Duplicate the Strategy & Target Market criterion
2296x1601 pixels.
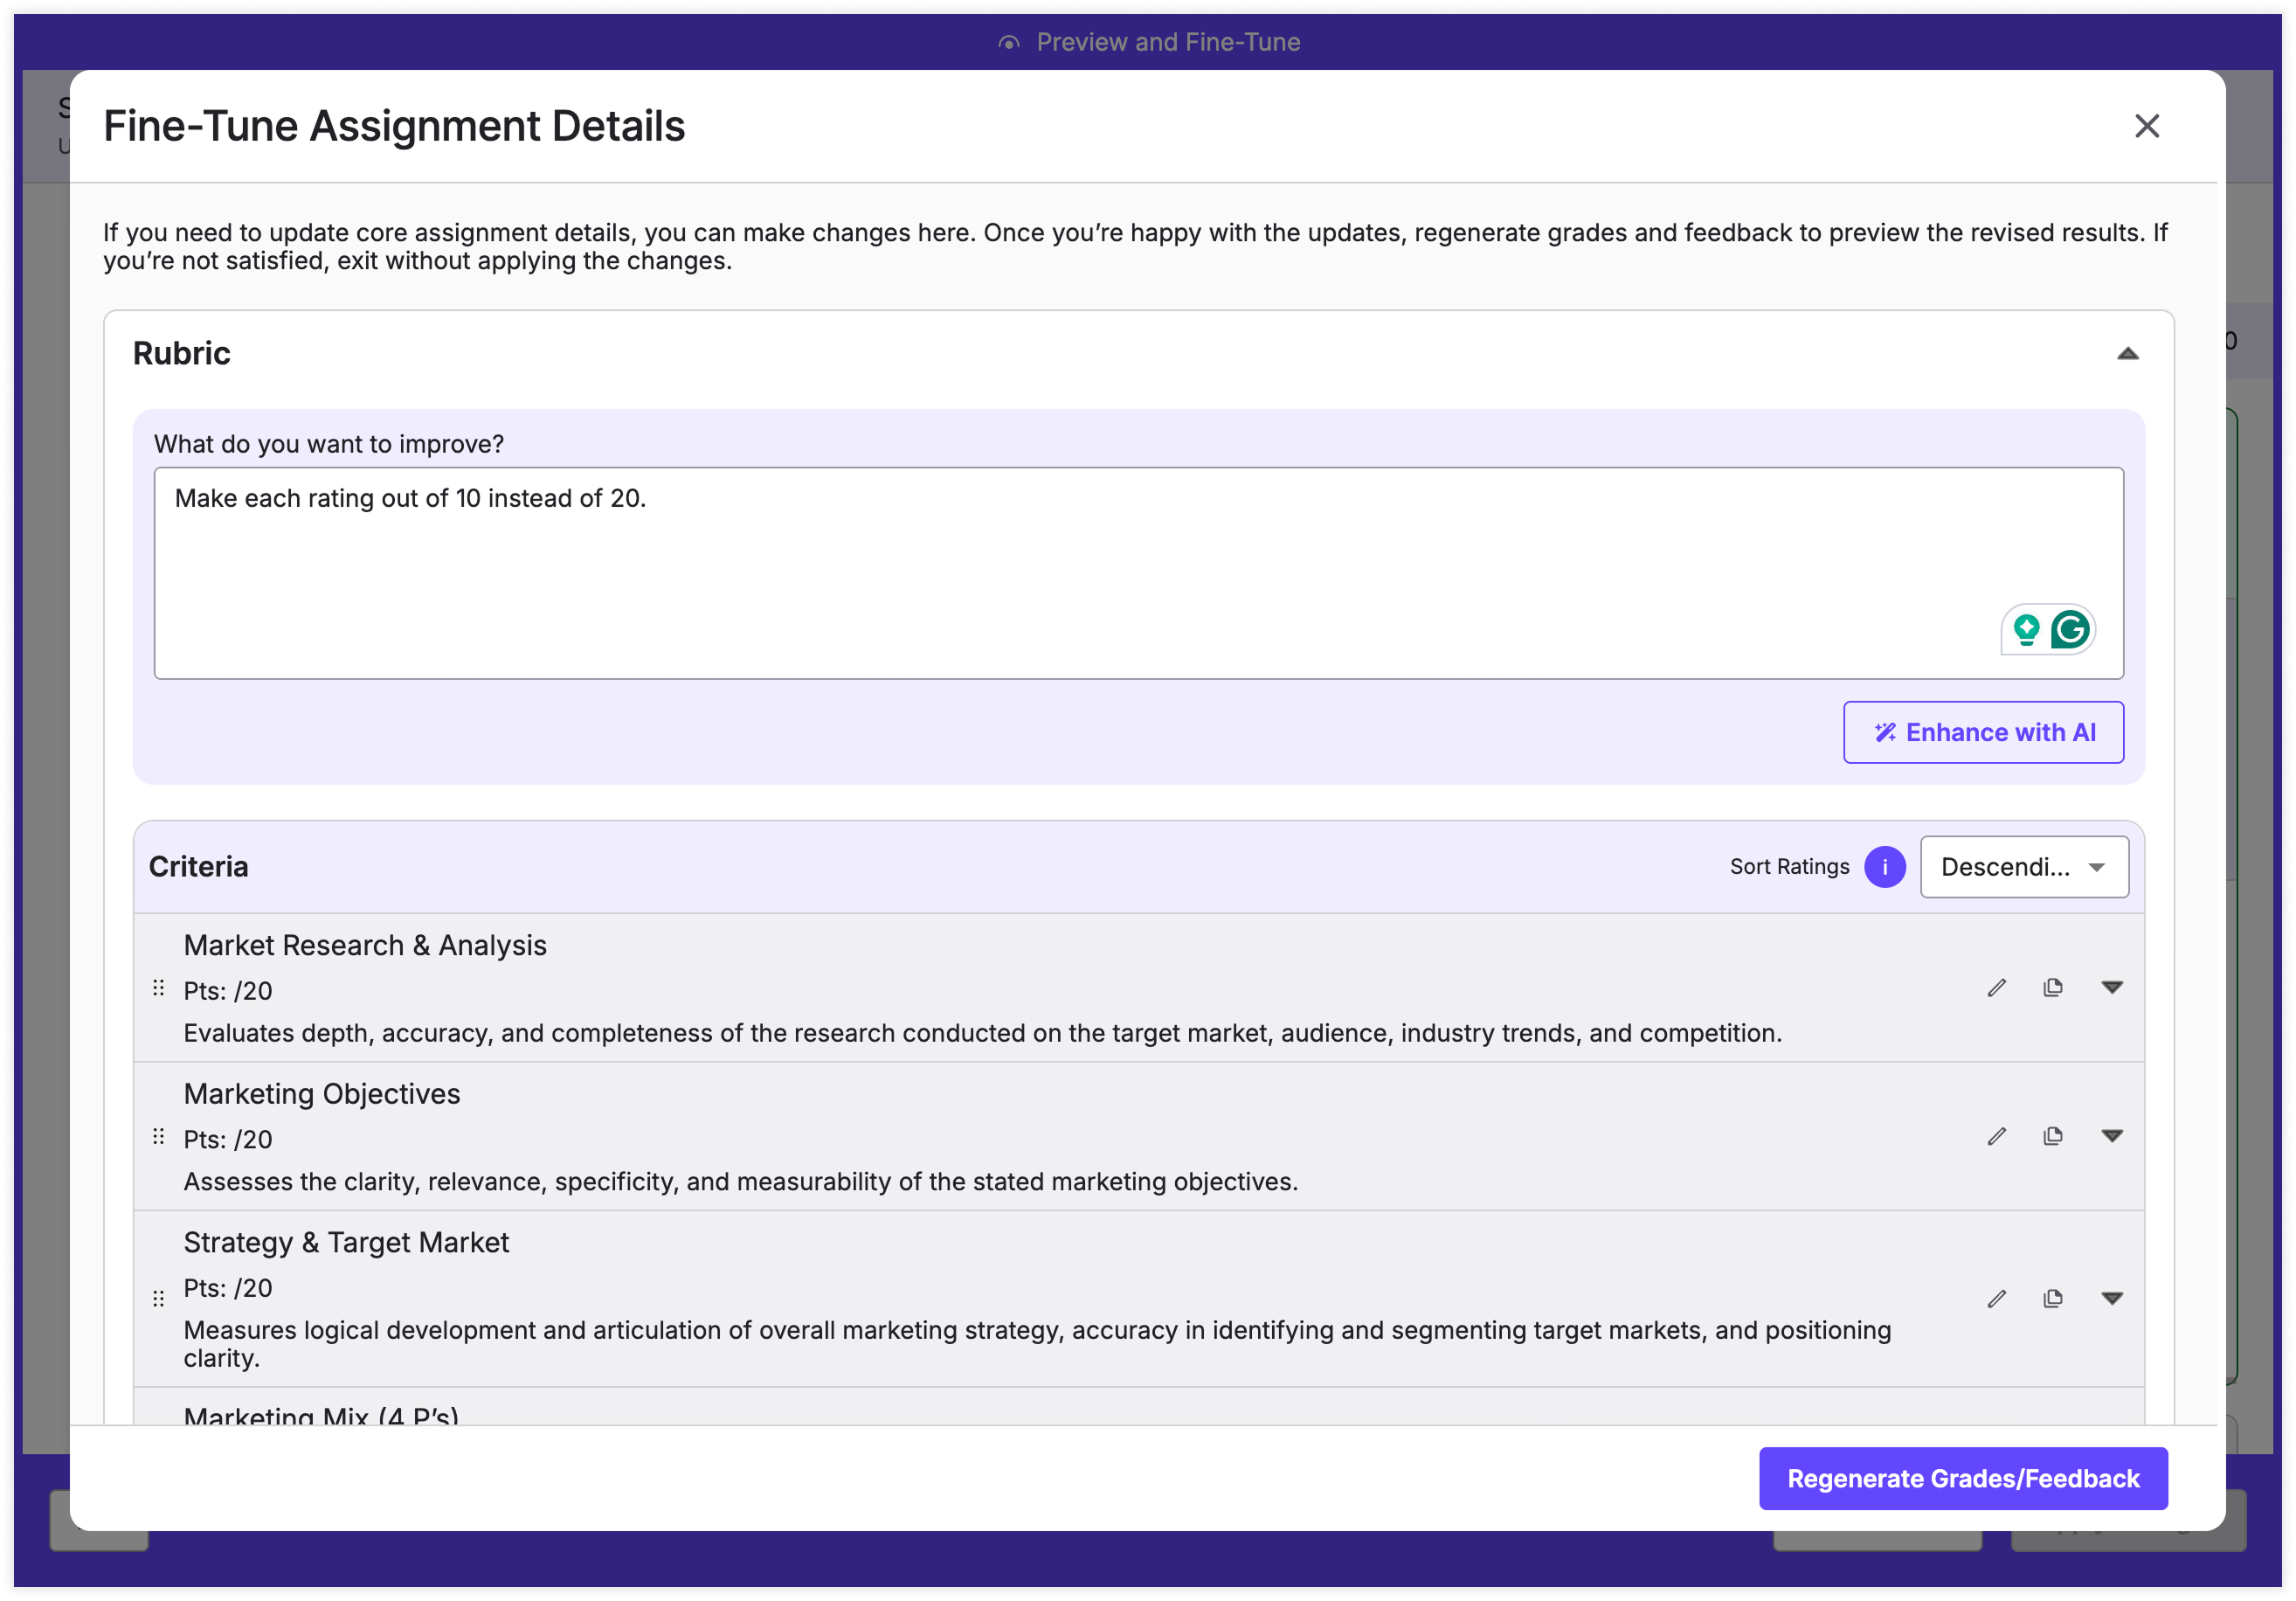click(2052, 1298)
